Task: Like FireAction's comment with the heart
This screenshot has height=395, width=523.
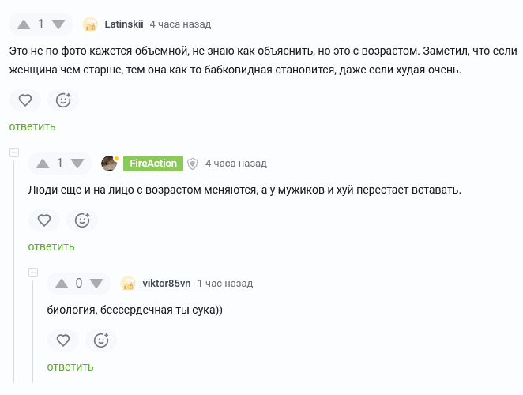Action: tap(44, 220)
